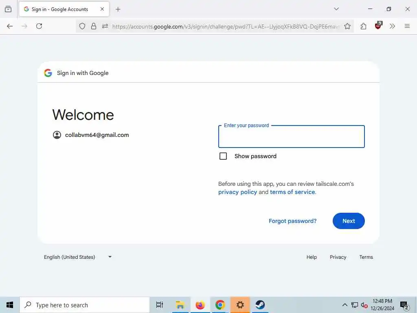
Task: Open the Extensions puzzle icon
Action: tap(363, 26)
